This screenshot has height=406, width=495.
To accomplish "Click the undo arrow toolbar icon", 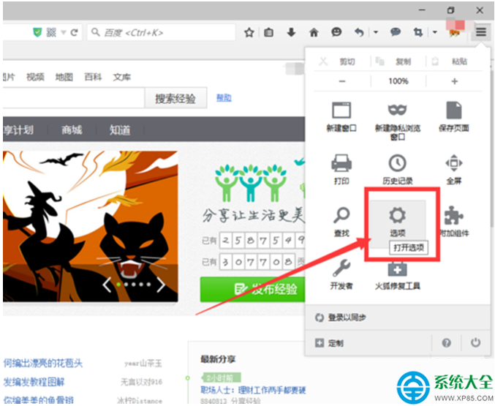I will 359,32.
